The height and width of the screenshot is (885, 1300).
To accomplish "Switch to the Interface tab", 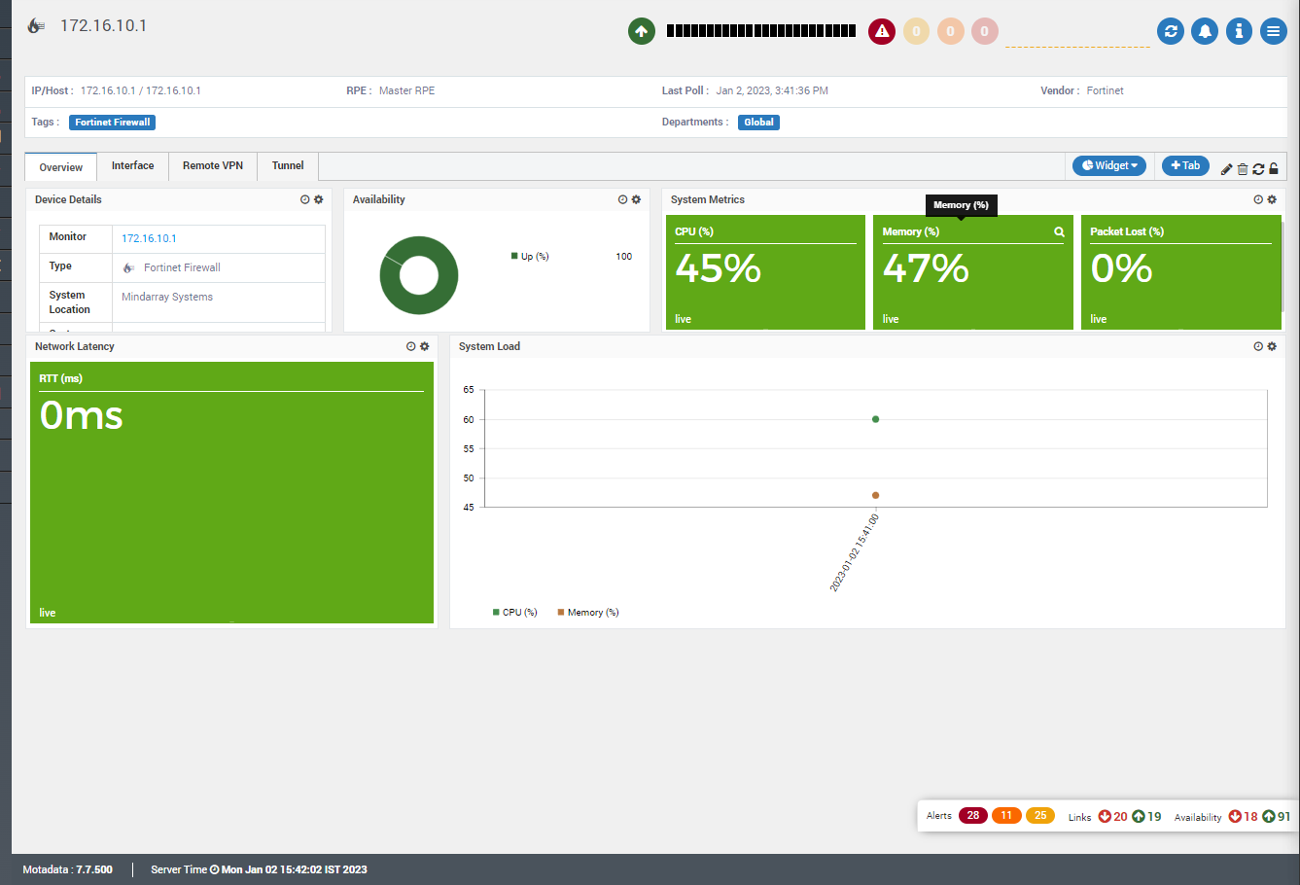I will (132, 166).
